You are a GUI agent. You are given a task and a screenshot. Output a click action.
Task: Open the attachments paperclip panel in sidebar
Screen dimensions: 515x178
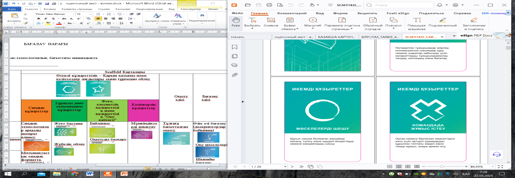click(x=235, y=75)
